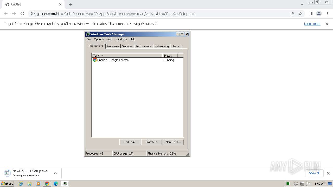Click Task Manager taskbar button
The height and width of the screenshot is (187, 333).
pos(65,184)
